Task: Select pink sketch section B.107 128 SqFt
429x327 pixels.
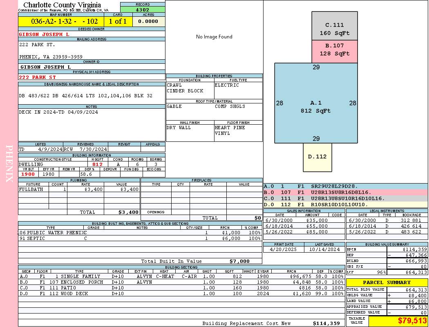Action: [x=335, y=52]
